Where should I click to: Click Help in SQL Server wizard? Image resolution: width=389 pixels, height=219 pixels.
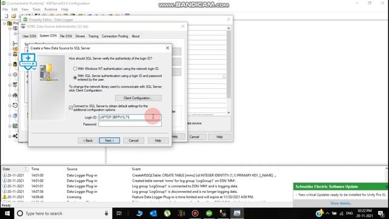pos(158,141)
